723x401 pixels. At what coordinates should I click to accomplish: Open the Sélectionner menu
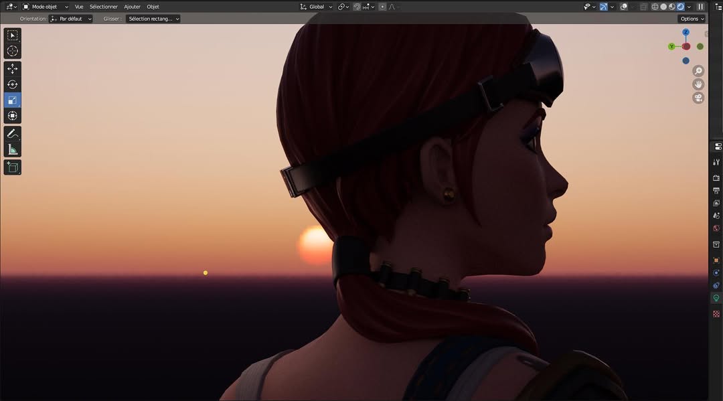click(x=104, y=7)
